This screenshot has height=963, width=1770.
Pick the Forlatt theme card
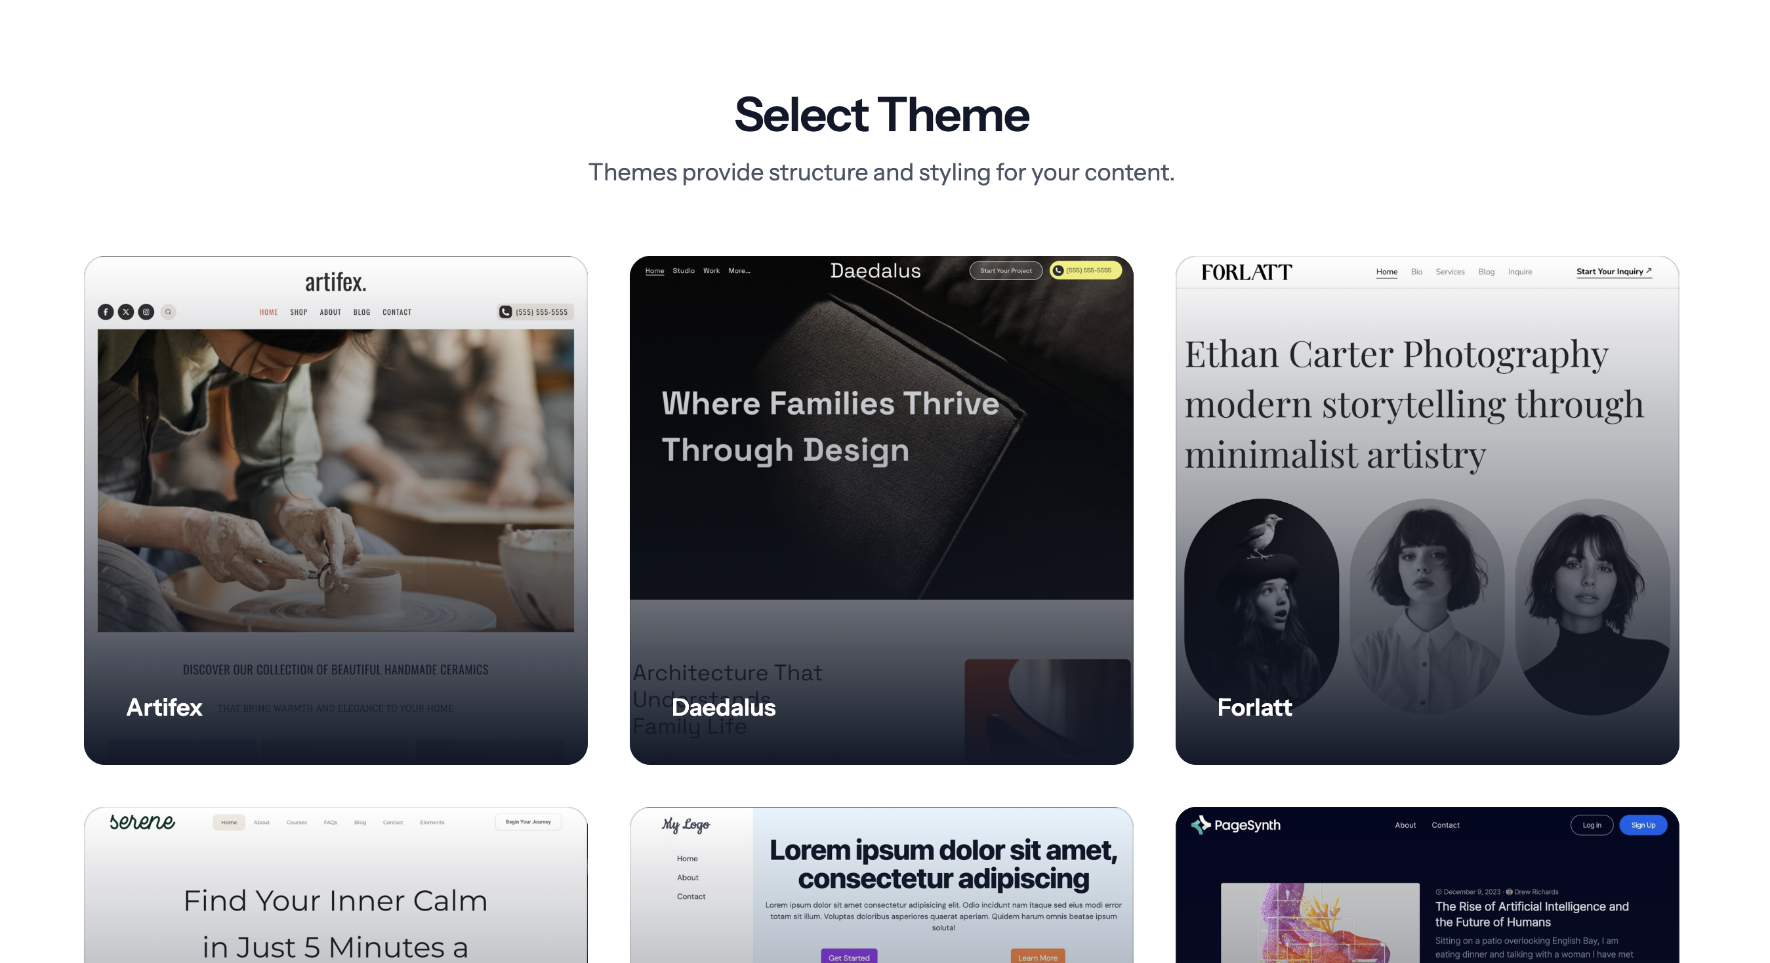(x=1426, y=510)
